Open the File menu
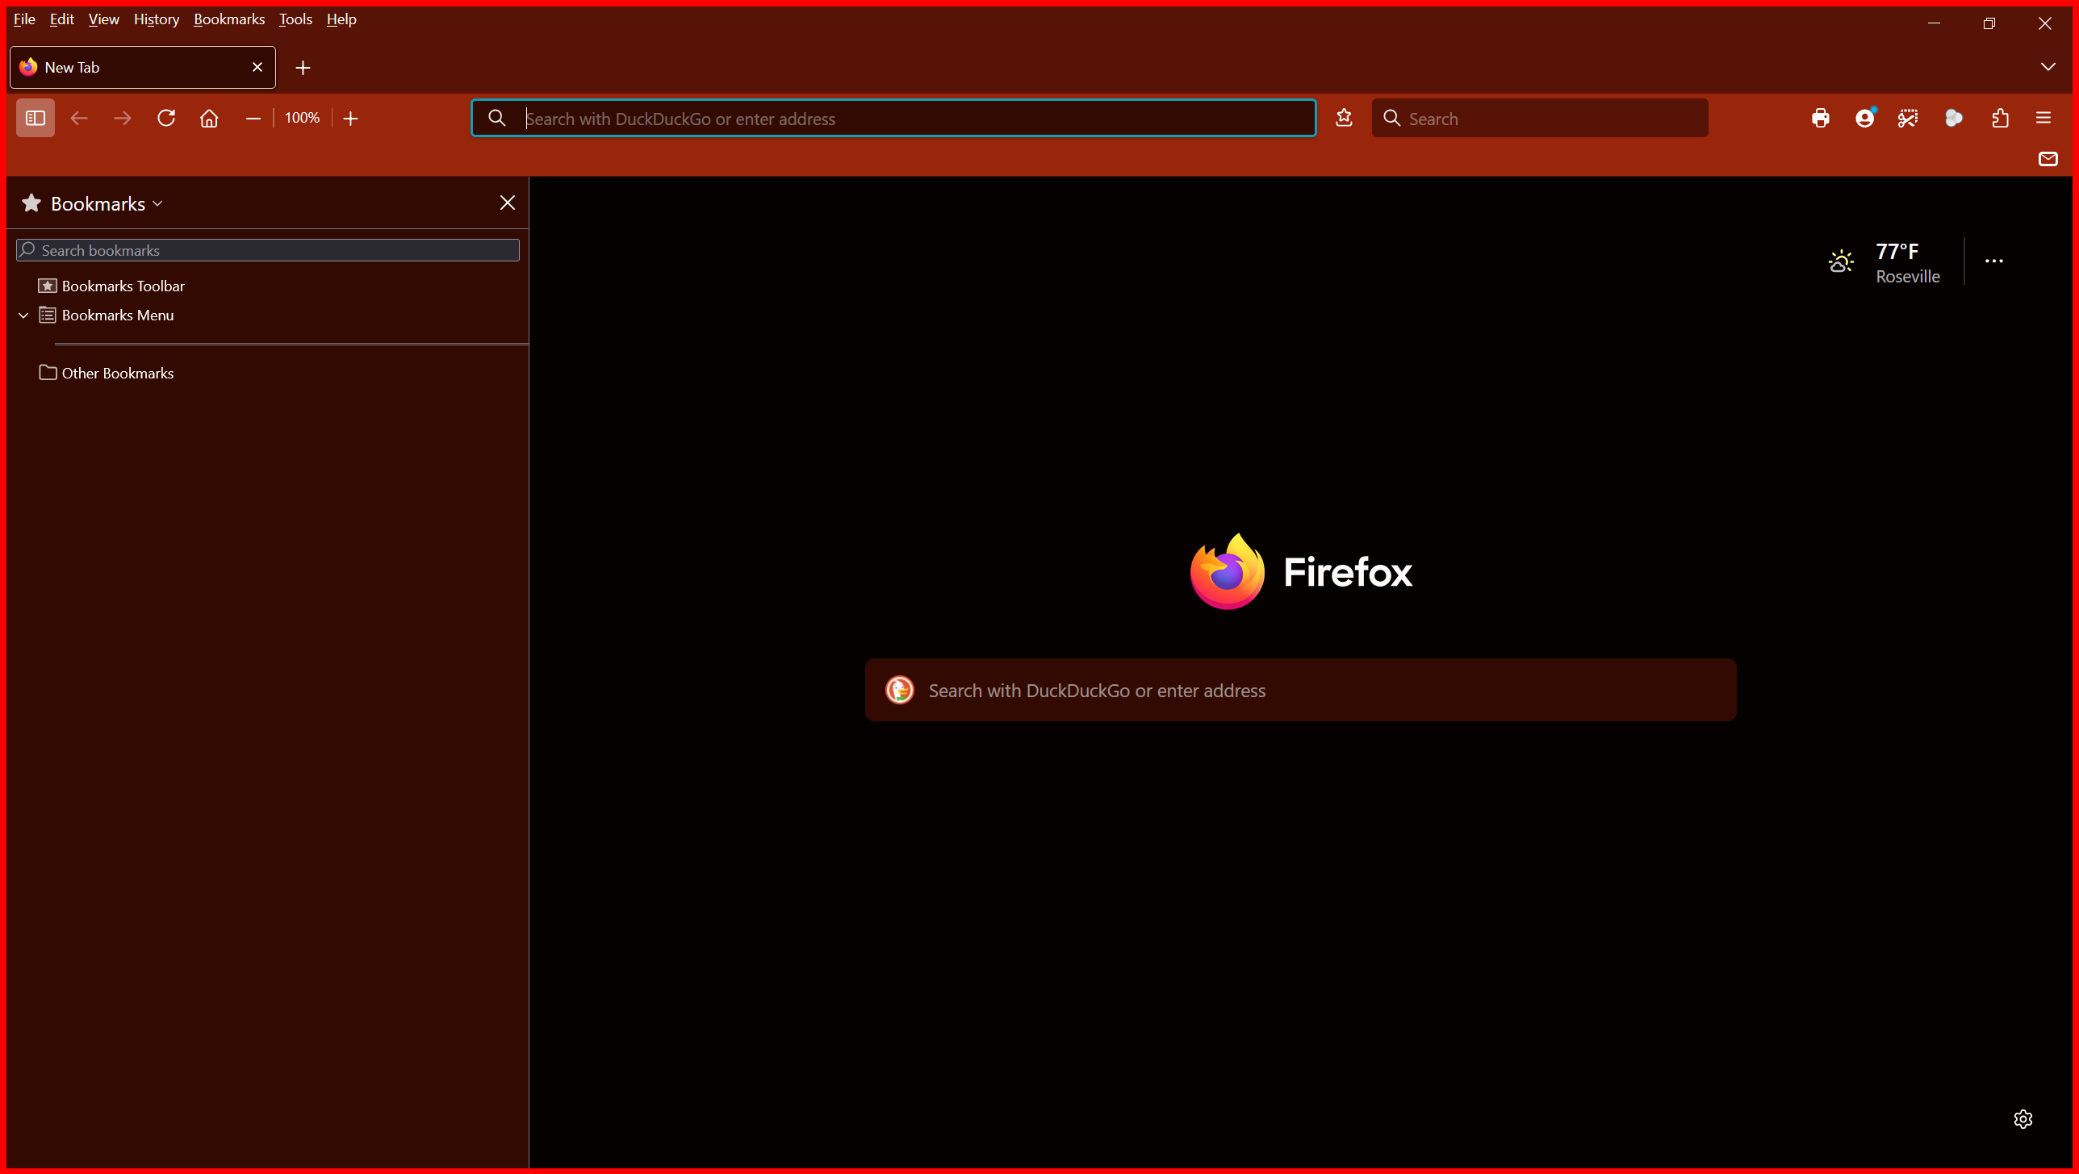2079x1174 pixels. click(24, 19)
